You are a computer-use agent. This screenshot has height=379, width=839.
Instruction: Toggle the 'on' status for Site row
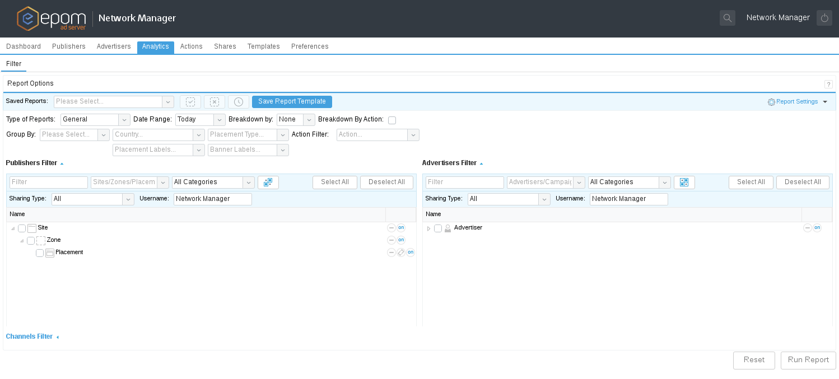401,228
